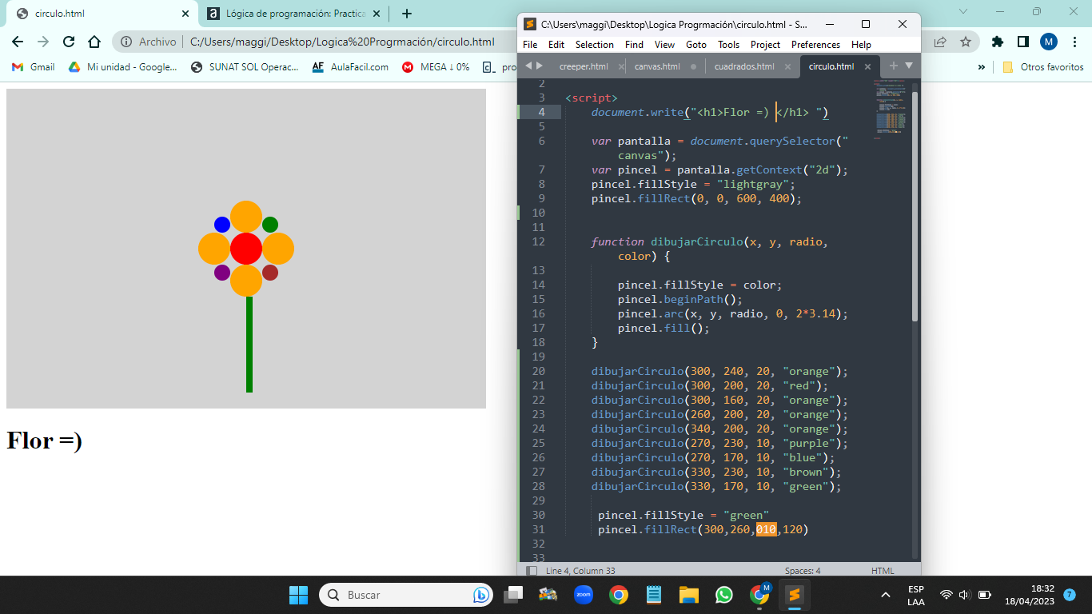
Task: Select the circulo.html tab in Chrome
Action: pos(101,14)
